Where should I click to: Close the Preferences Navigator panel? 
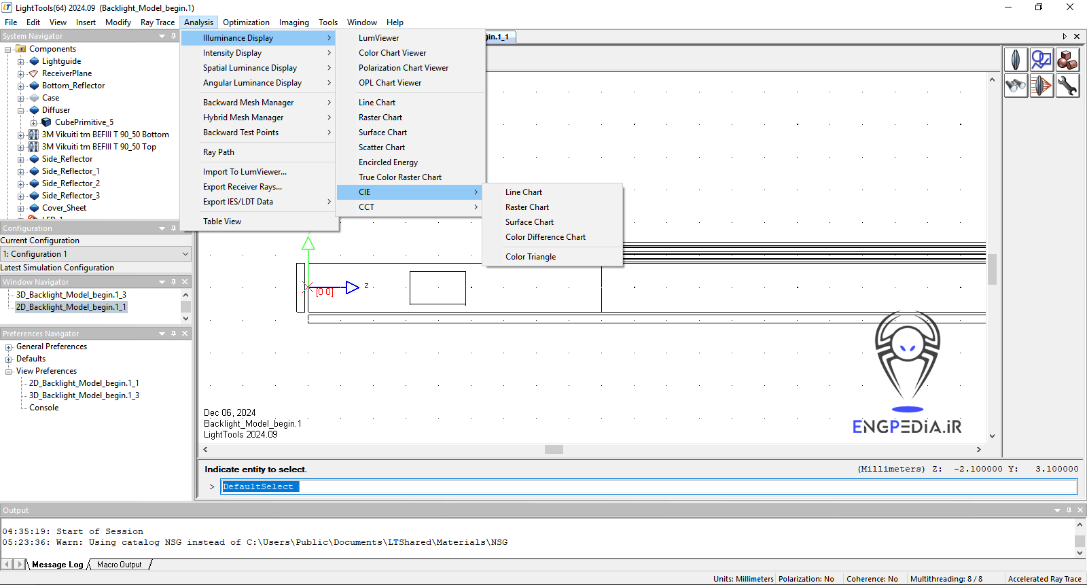click(x=185, y=334)
